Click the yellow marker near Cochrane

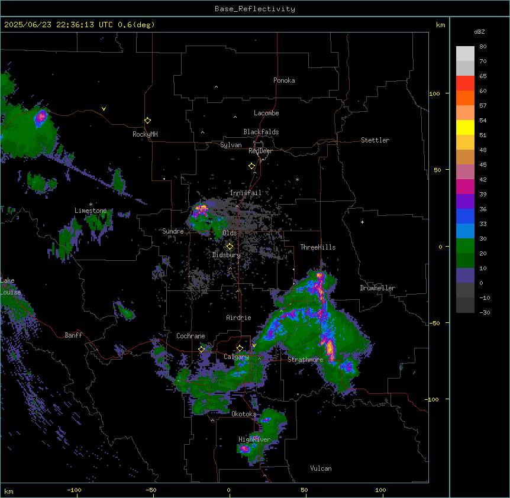coord(201,349)
